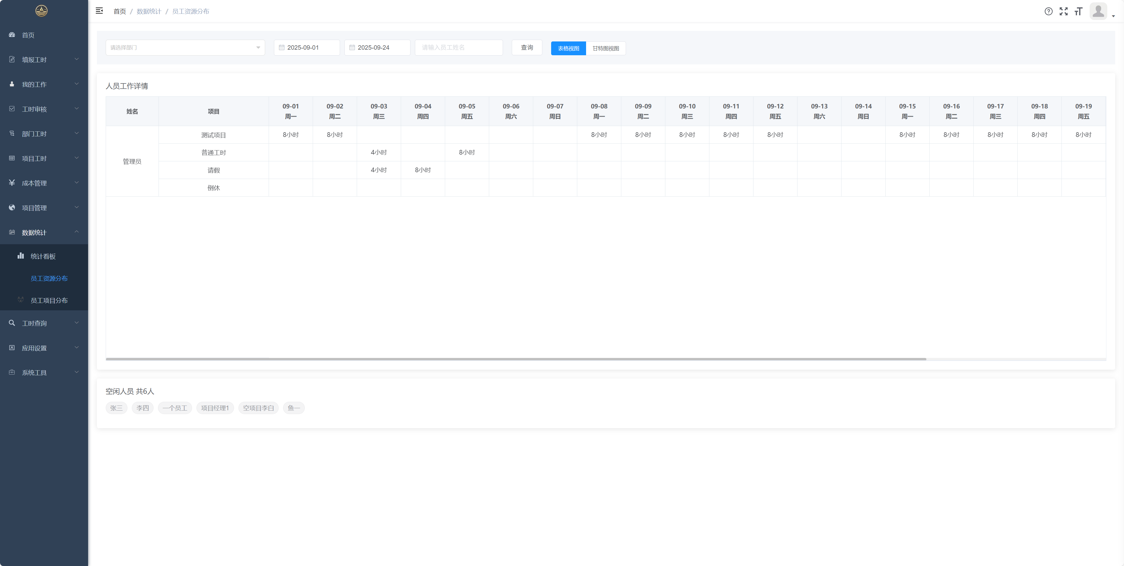Click the 首页 breadcrumb link
1124x566 pixels.
point(120,11)
